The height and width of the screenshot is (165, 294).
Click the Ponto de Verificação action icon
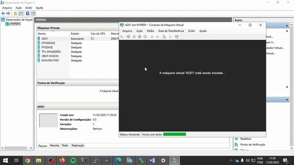(x=237, y=145)
